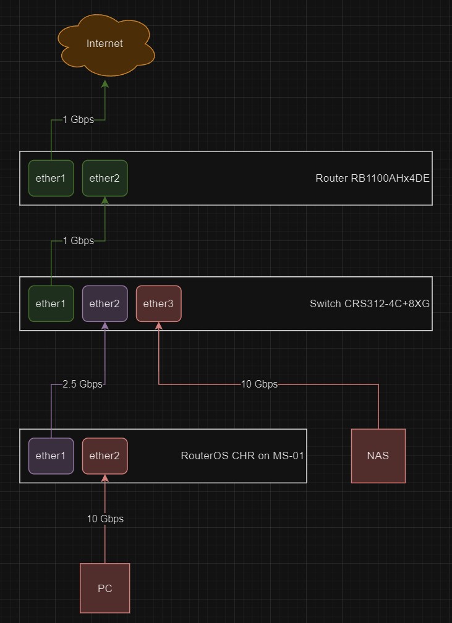Select the NAS node box
Image resolution: width=452 pixels, height=623 pixels.
pos(378,456)
